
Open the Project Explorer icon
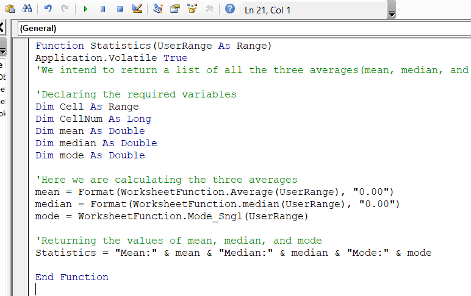(x=158, y=9)
